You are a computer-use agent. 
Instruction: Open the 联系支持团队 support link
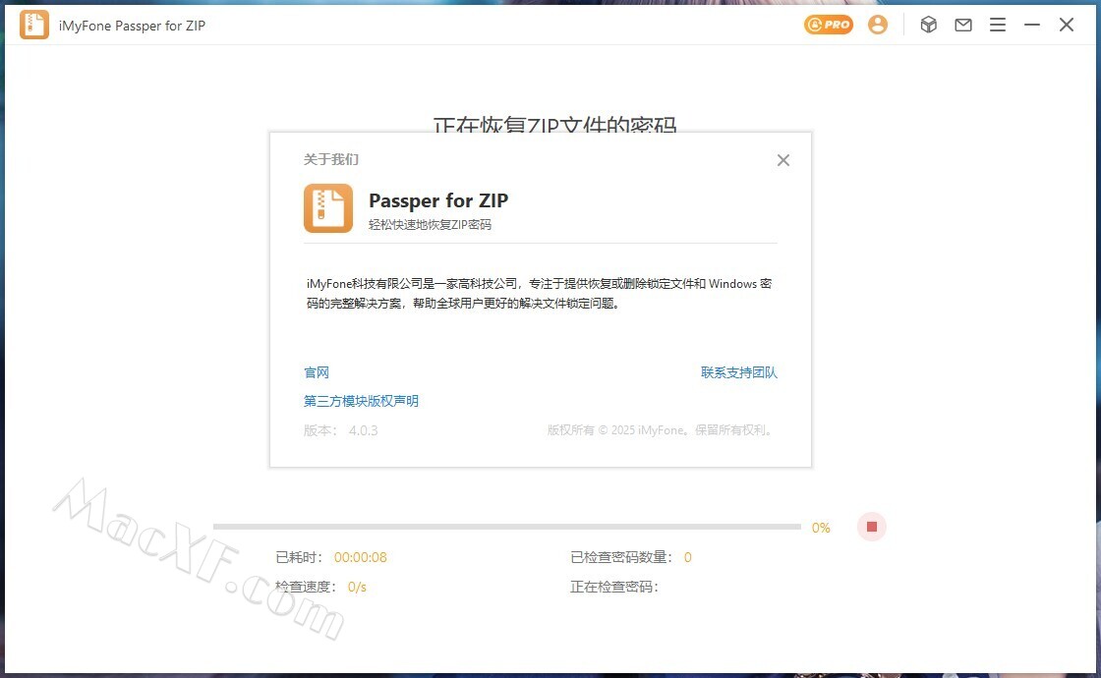738,372
